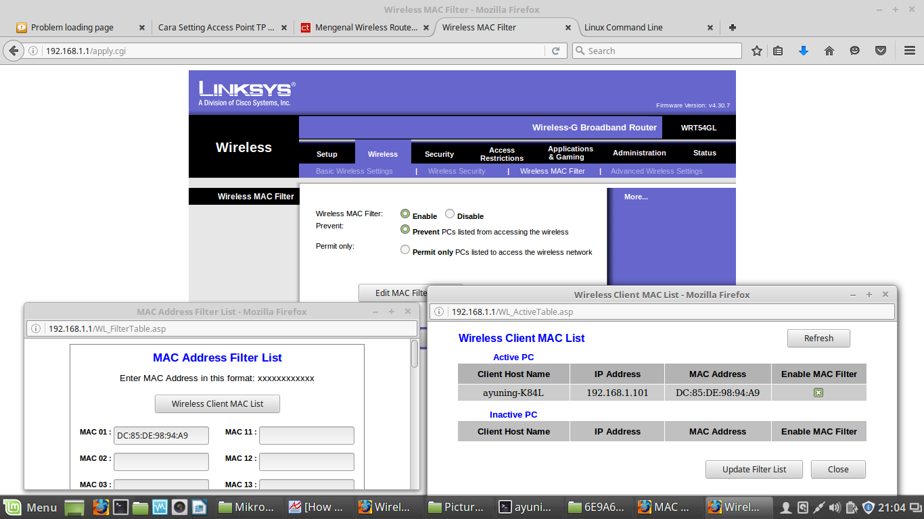Open the Downloads arrow icon
This screenshot has height=519, width=924.
tap(804, 51)
